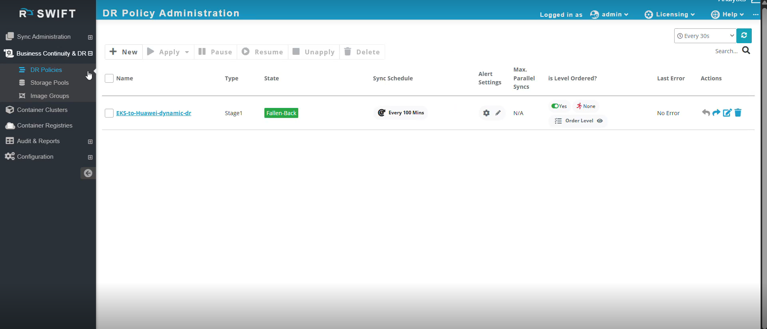Click the Pause button
The image size is (767, 329).
(x=216, y=52)
